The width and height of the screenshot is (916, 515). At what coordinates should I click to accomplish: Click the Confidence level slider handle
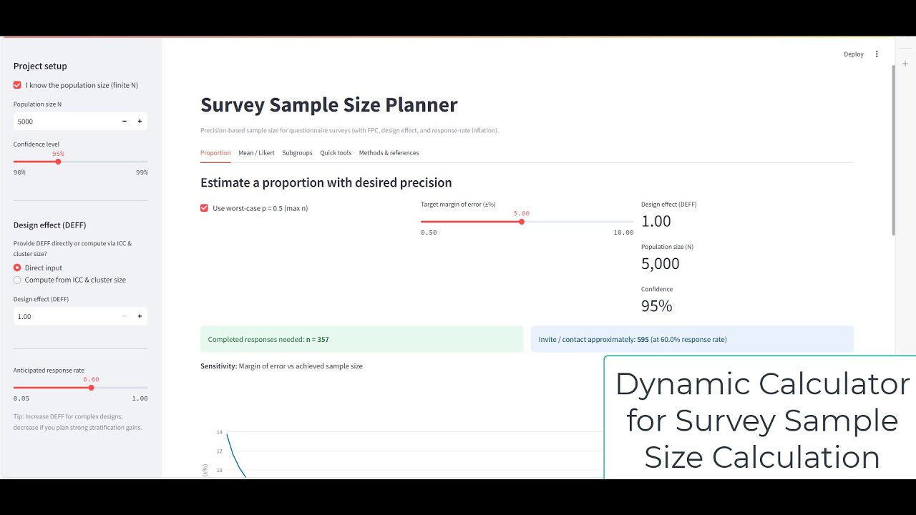[58, 162]
